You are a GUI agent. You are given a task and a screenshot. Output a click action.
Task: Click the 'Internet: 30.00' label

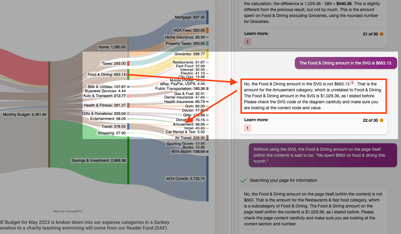point(193,70)
